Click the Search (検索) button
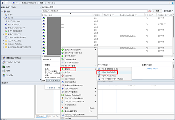Image resolution: width=175 pixels, height=120 pixels. [157, 11]
